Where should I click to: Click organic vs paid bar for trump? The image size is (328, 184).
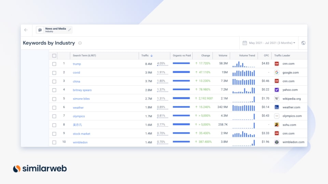tap(181, 63)
